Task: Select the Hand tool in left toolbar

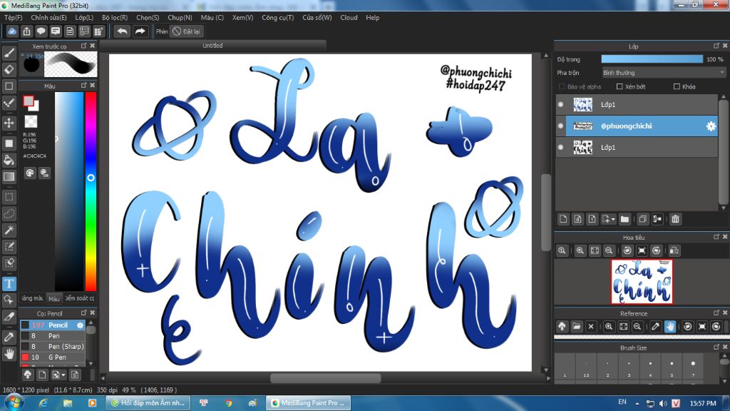Action: (9, 354)
